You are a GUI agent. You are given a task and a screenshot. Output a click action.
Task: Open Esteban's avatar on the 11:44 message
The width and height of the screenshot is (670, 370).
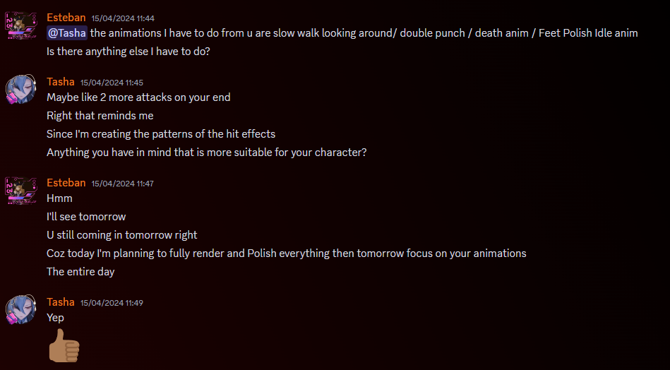[21, 25]
